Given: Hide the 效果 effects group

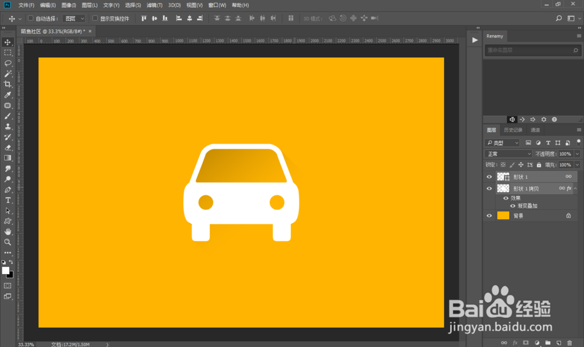Looking at the screenshot, I should coord(506,198).
